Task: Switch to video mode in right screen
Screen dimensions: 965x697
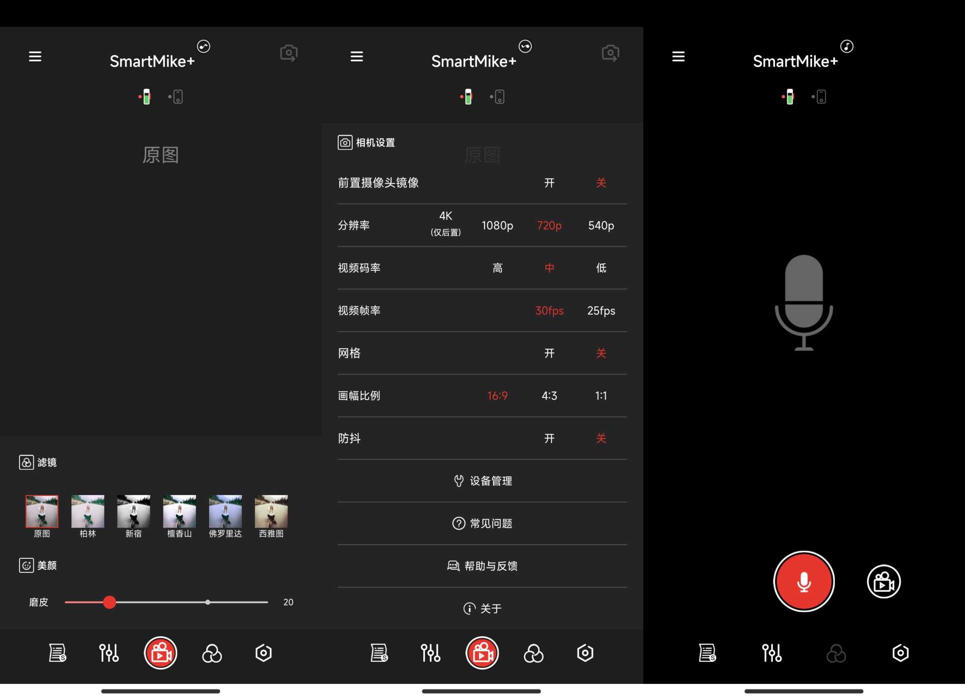Action: (x=884, y=582)
